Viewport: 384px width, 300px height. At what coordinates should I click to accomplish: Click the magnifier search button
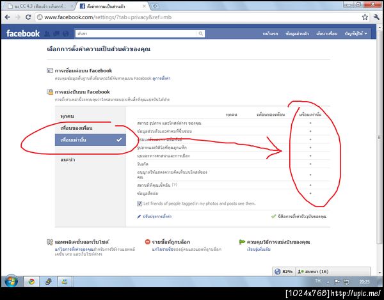(x=201, y=34)
